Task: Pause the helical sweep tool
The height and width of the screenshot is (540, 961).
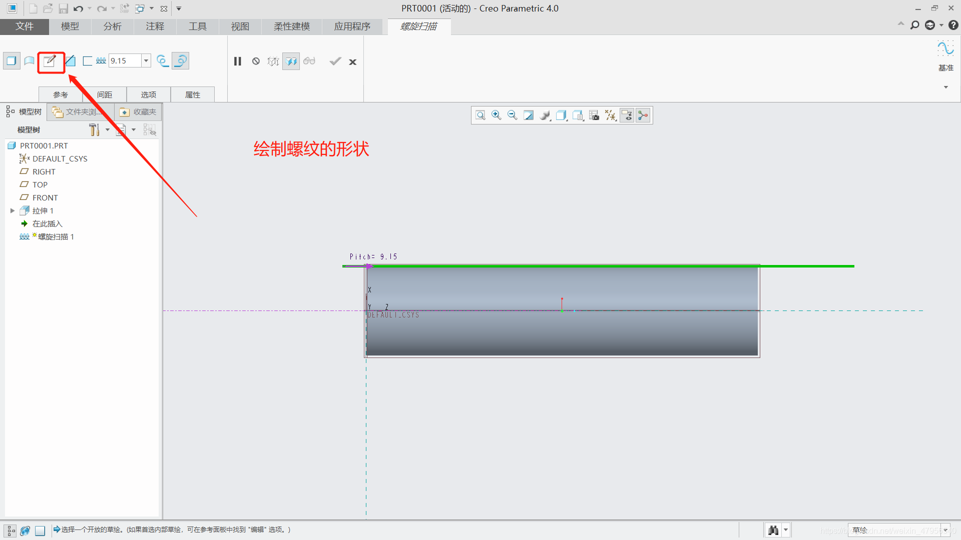Action: point(238,61)
